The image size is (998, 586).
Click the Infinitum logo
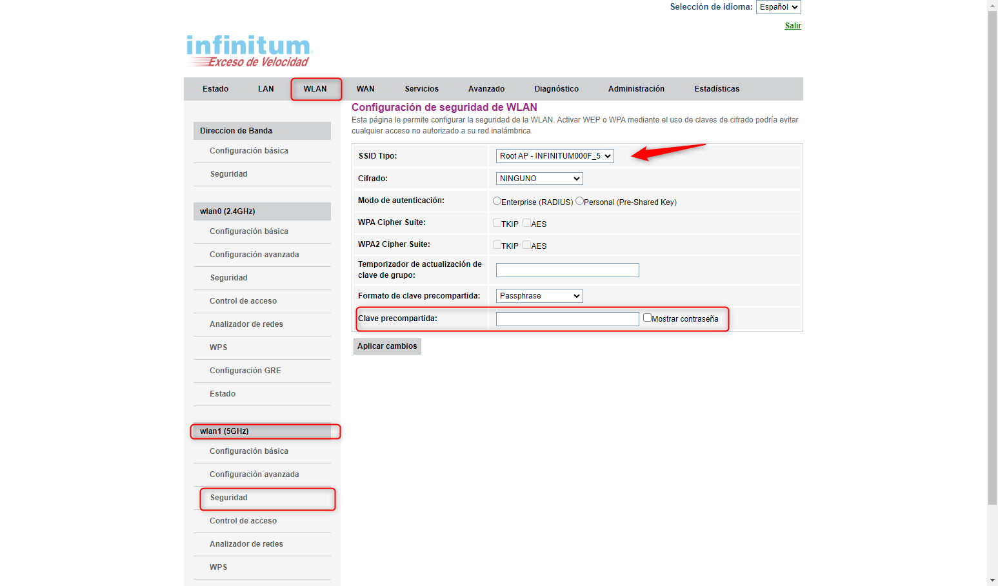[x=249, y=51]
